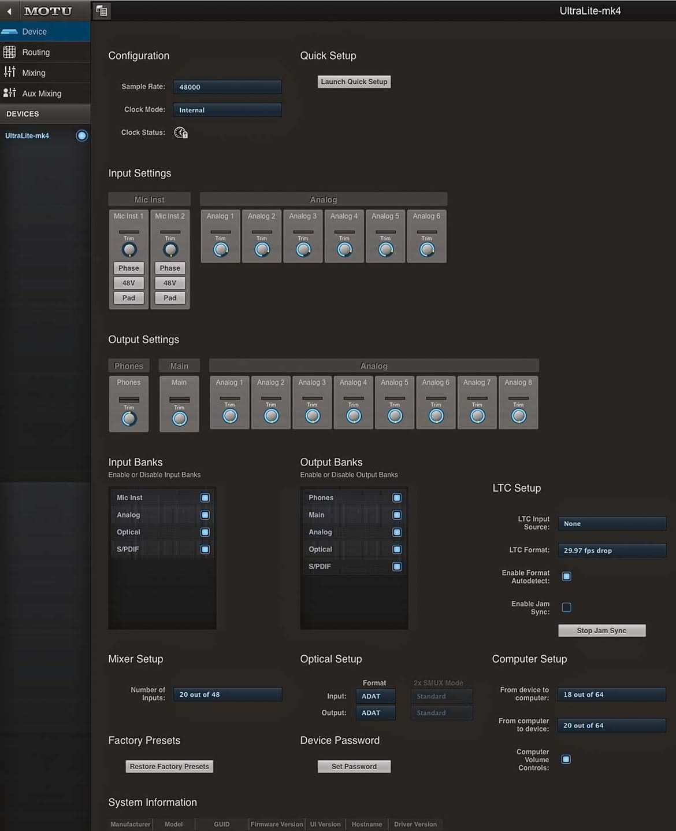Open the From device to computer dropdown

(612, 695)
